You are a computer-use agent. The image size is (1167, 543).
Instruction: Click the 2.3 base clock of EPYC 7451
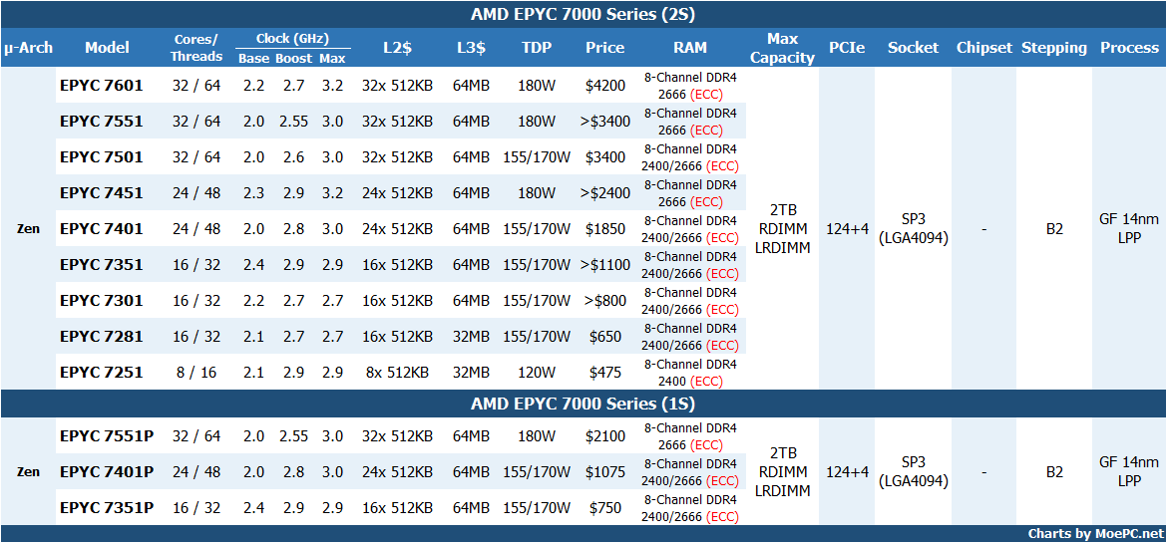tap(253, 192)
